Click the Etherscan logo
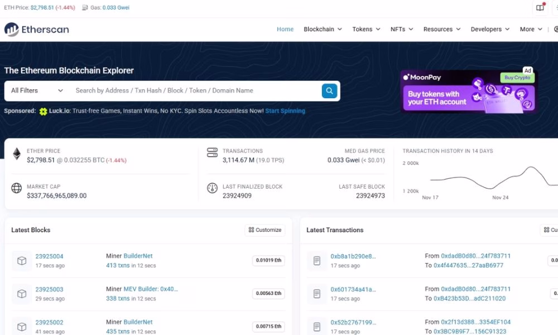Viewport: 558px width, 335px height. [37, 30]
